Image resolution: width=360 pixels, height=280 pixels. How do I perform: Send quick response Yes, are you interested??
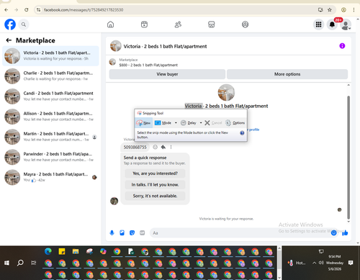[155, 173]
